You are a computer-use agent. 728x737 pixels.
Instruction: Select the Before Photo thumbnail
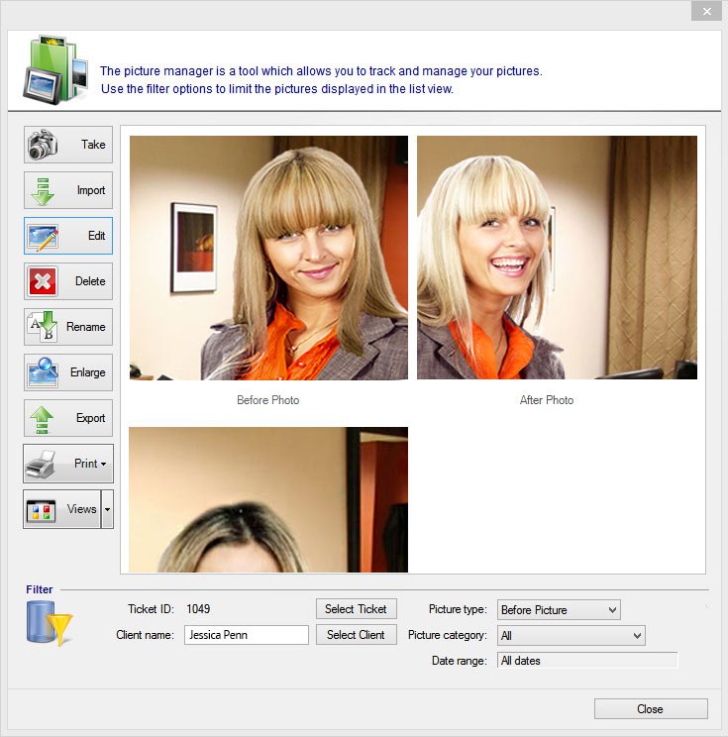coord(268,258)
